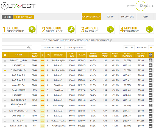Favorite LAG_DAX_2.2 with star
The width and height of the screenshot is (156, 128).
5,80
